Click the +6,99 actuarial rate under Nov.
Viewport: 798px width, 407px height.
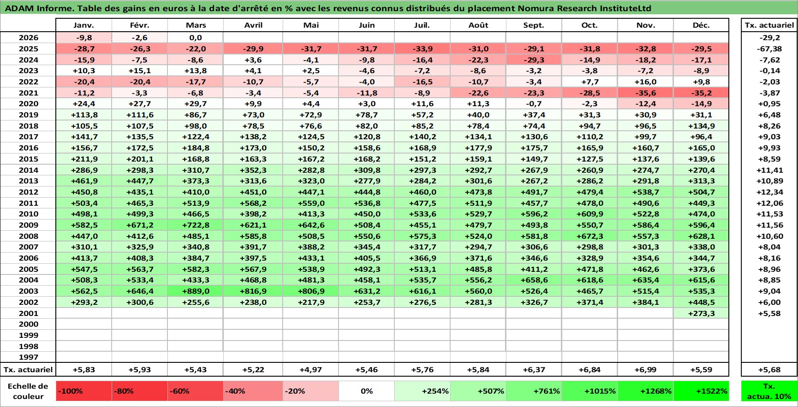(x=646, y=370)
